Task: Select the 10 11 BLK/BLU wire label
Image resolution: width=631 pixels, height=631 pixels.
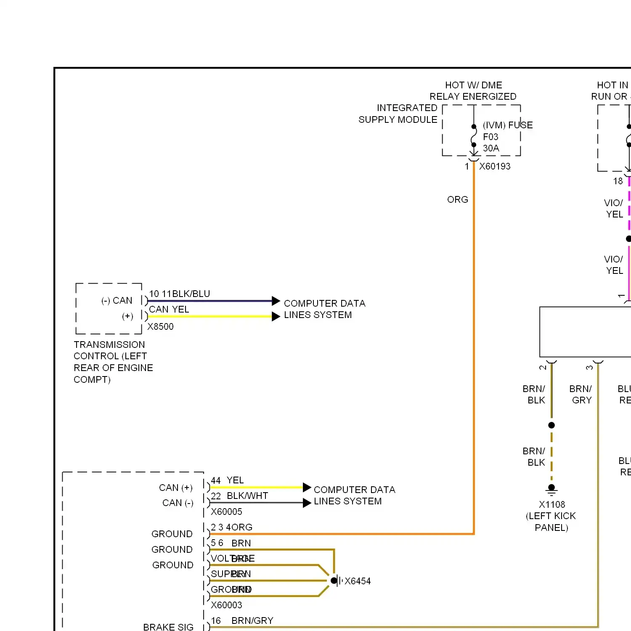Action: 180,294
